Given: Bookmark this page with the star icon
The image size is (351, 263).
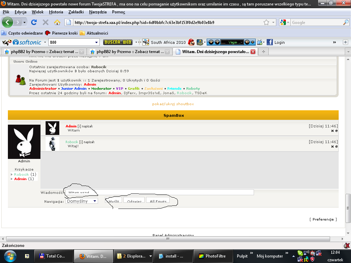Looking at the screenshot, I should tap(266, 22).
